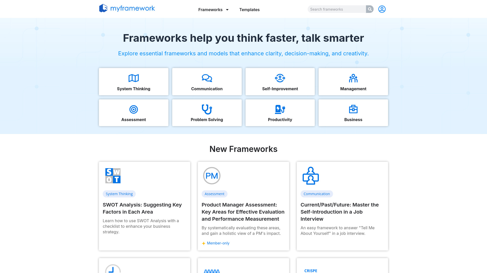Viewport: 487px width, 273px height.
Task: Click the Problem Solving category icon
Action: click(x=206, y=109)
